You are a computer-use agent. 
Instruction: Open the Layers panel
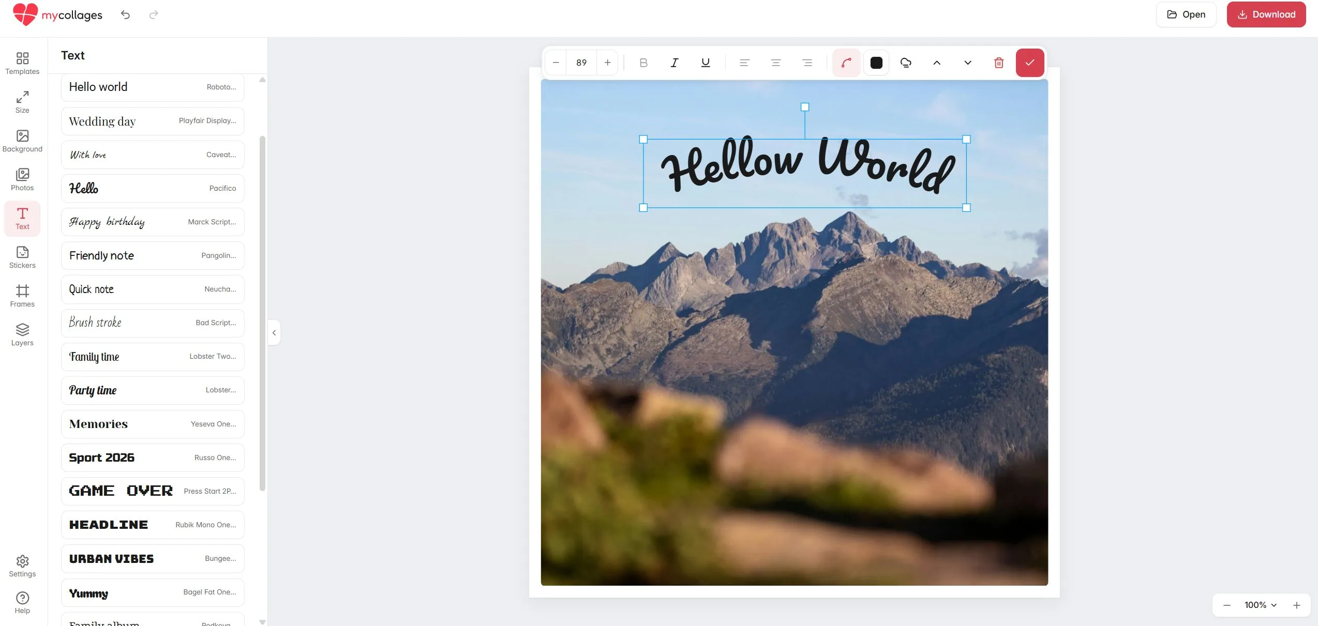coord(22,334)
